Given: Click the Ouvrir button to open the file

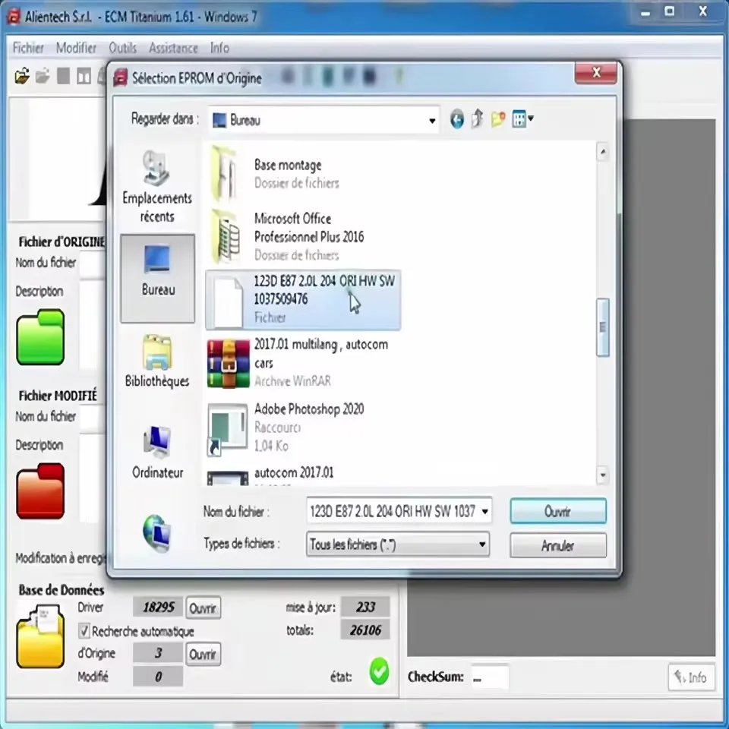Looking at the screenshot, I should (557, 511).
